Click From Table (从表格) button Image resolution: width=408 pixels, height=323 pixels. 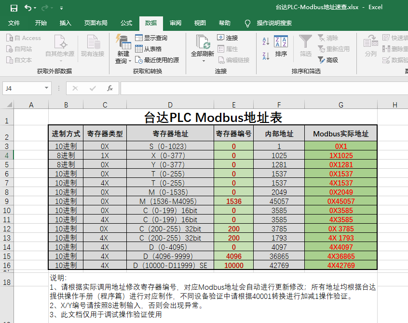point(149,49)
